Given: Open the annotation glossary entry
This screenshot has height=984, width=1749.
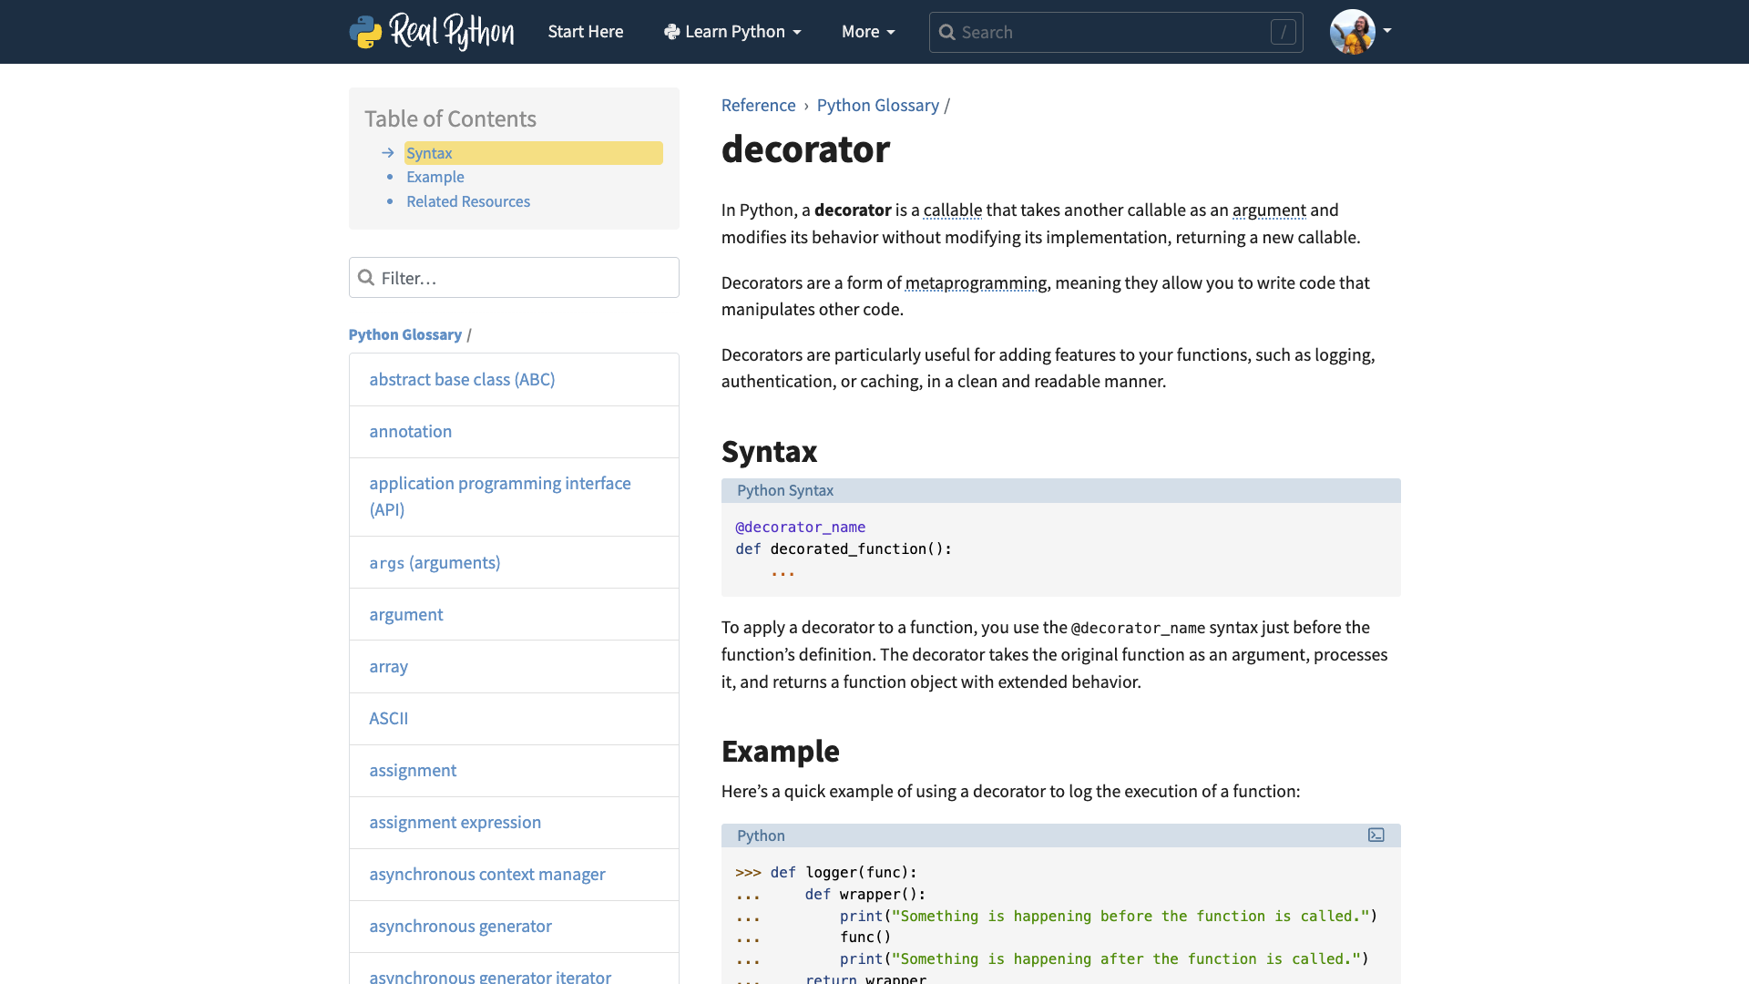Looking at the screenshot, I should pos(410,431).
